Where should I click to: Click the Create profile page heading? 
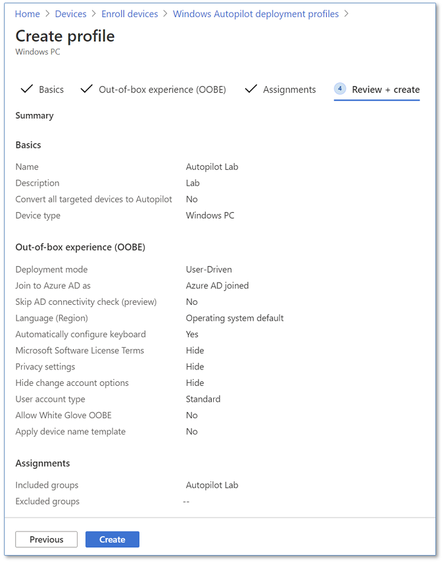65,36
